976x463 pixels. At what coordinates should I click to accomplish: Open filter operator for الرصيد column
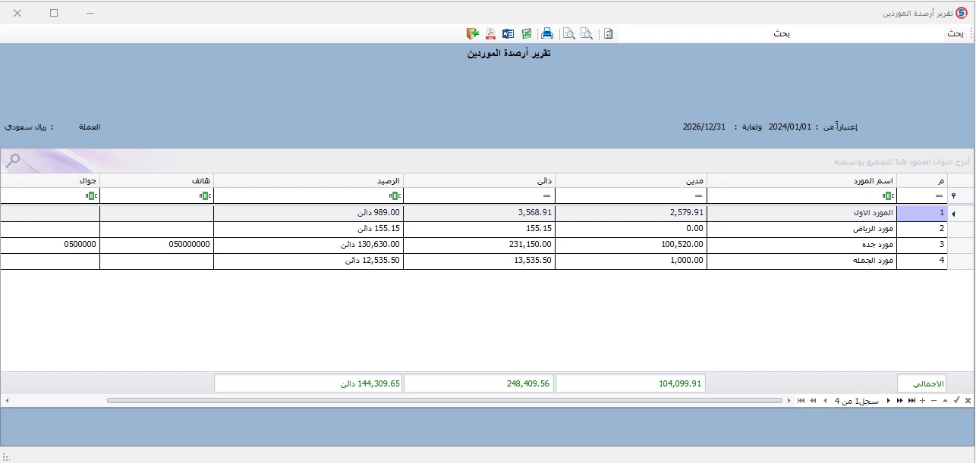394,196
